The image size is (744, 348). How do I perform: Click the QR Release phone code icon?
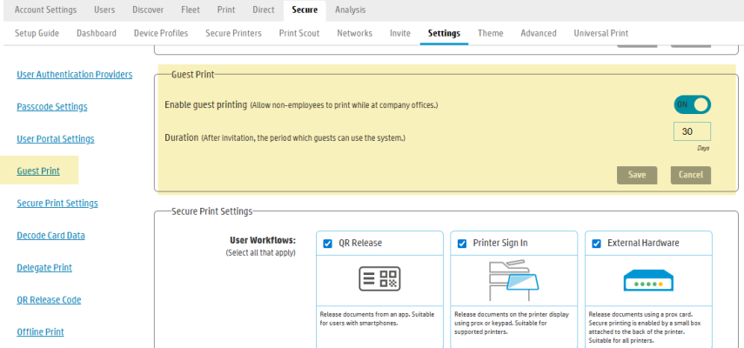coord(379,278)
